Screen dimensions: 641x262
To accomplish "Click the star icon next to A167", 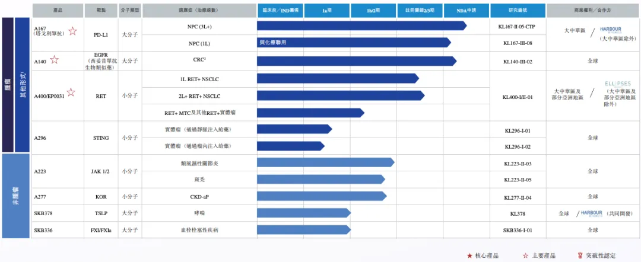I will point(72,31).
